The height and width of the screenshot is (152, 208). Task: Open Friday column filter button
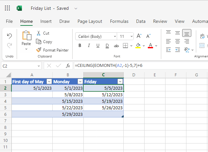tap(120, 82)
